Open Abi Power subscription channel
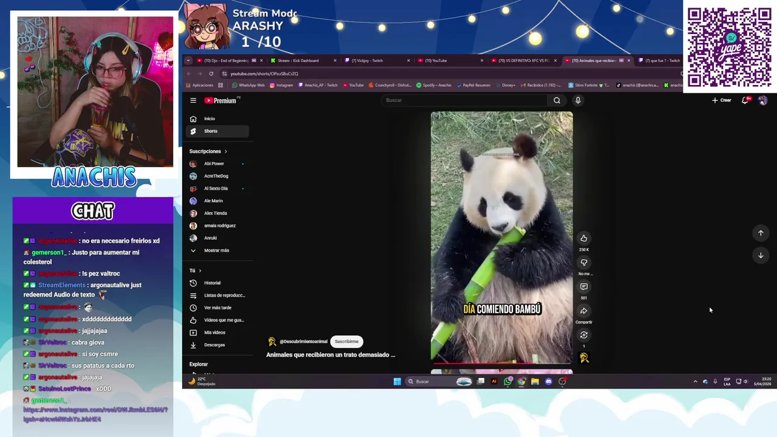This screenshot has width=777, height=437. click(217, 164)
